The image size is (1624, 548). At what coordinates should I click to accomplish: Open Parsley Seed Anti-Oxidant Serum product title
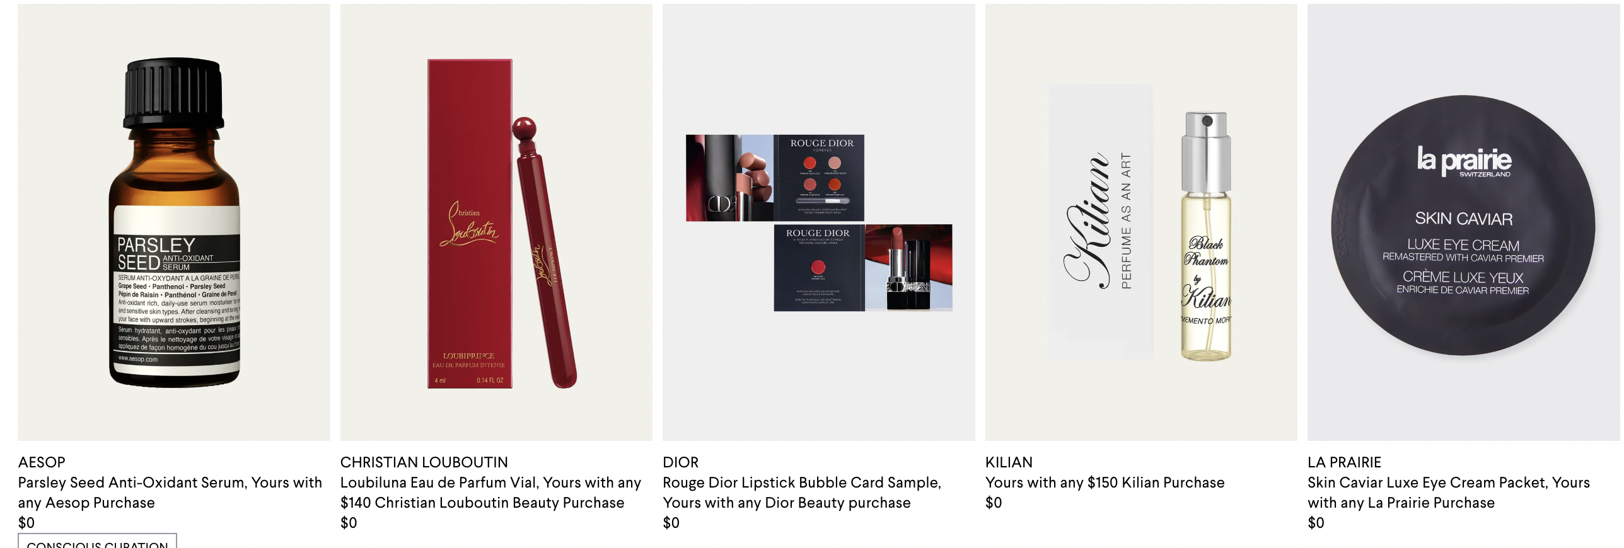click(170, 493)
